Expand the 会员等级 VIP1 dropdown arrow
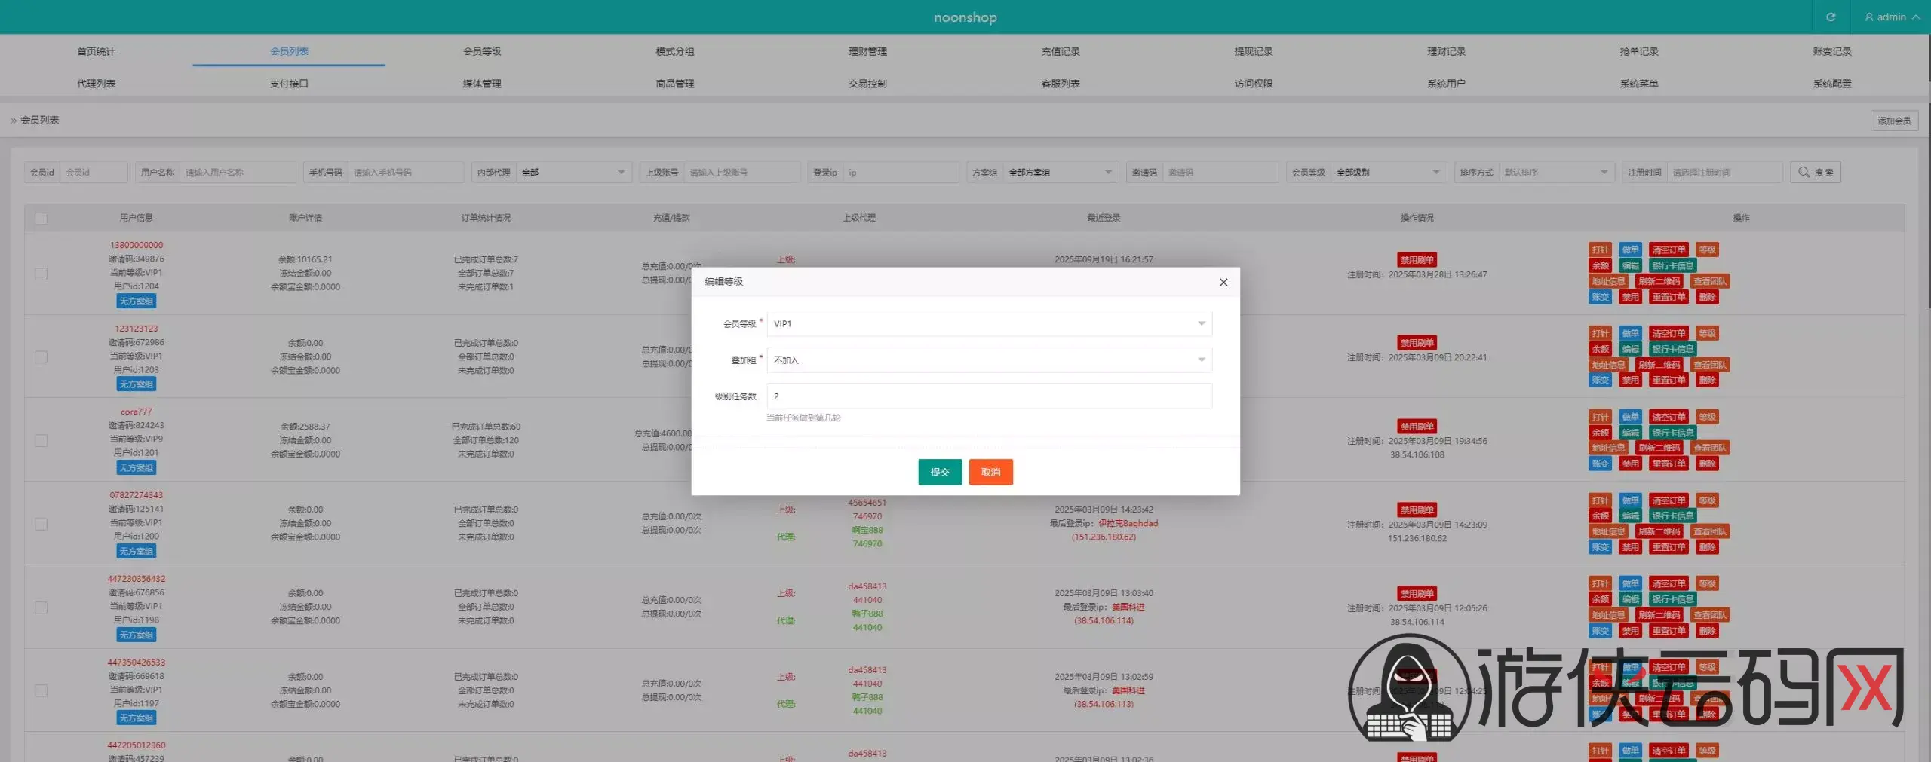The height and width of the screenshot is (762, 1931). coord(1201,324)
